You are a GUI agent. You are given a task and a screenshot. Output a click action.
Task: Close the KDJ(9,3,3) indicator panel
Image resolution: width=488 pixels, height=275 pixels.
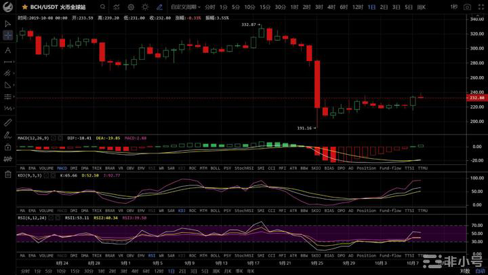(x=53, y=176)
